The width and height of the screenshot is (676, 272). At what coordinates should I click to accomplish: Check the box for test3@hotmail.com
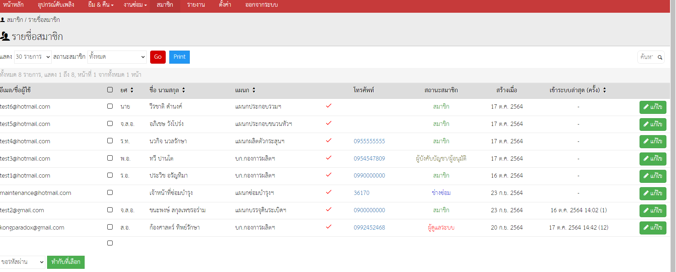click(110, 158)
